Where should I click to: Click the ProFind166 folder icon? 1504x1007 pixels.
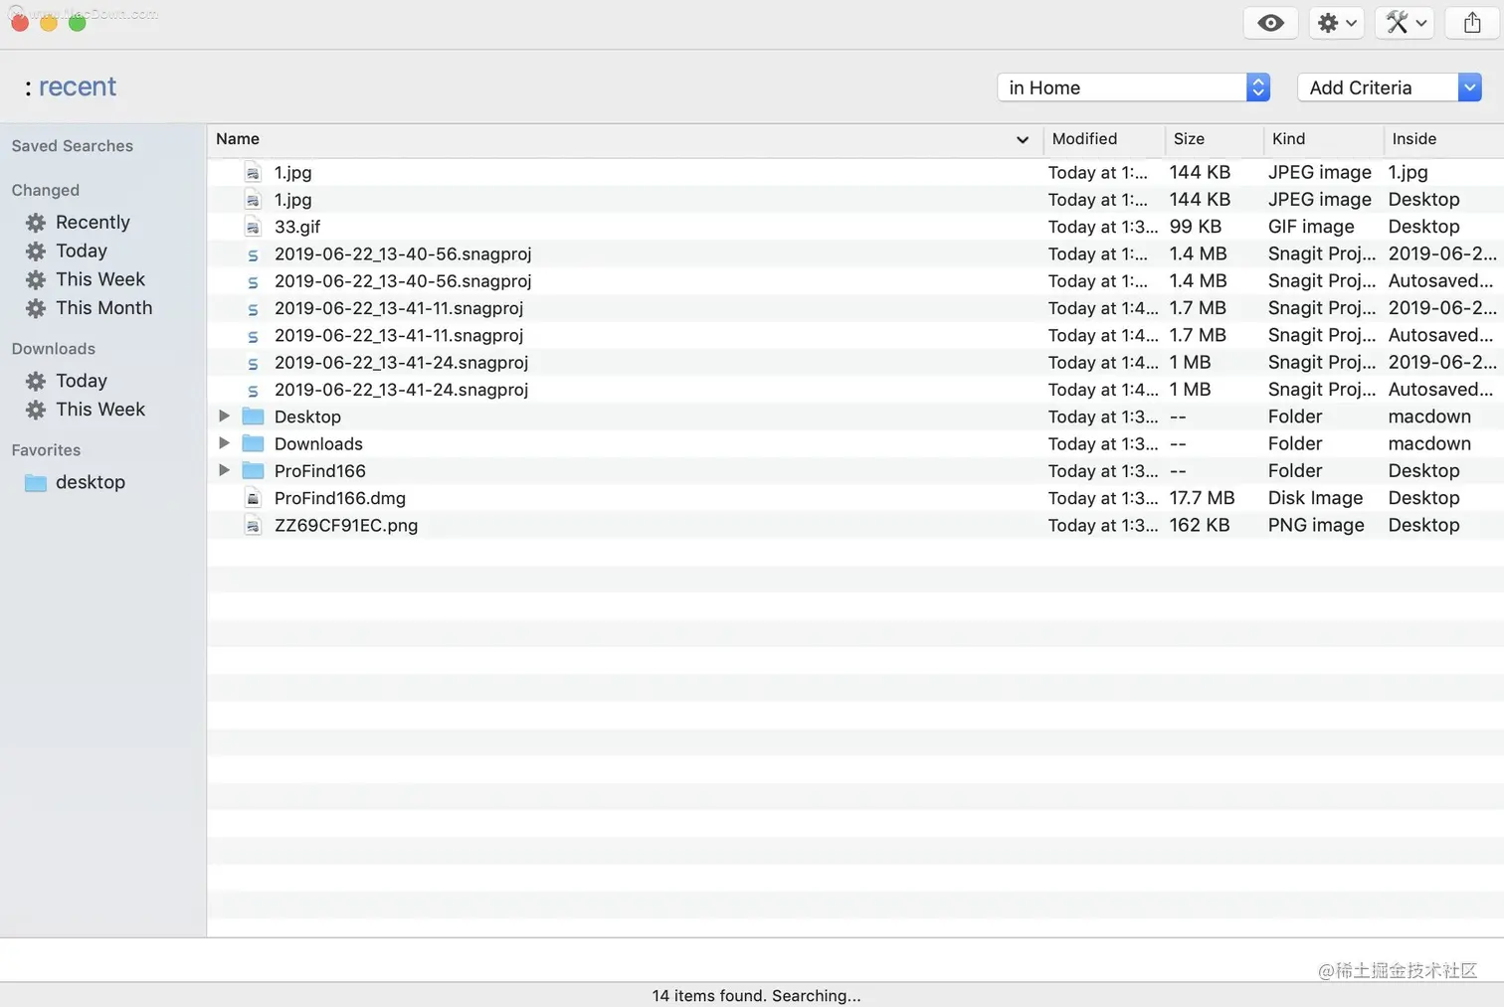click(x=253, y=470)
